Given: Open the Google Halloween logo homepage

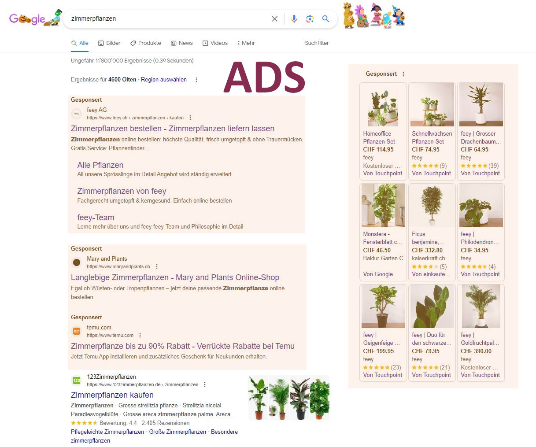Looking at the screenshot, I should coord(35,18).
